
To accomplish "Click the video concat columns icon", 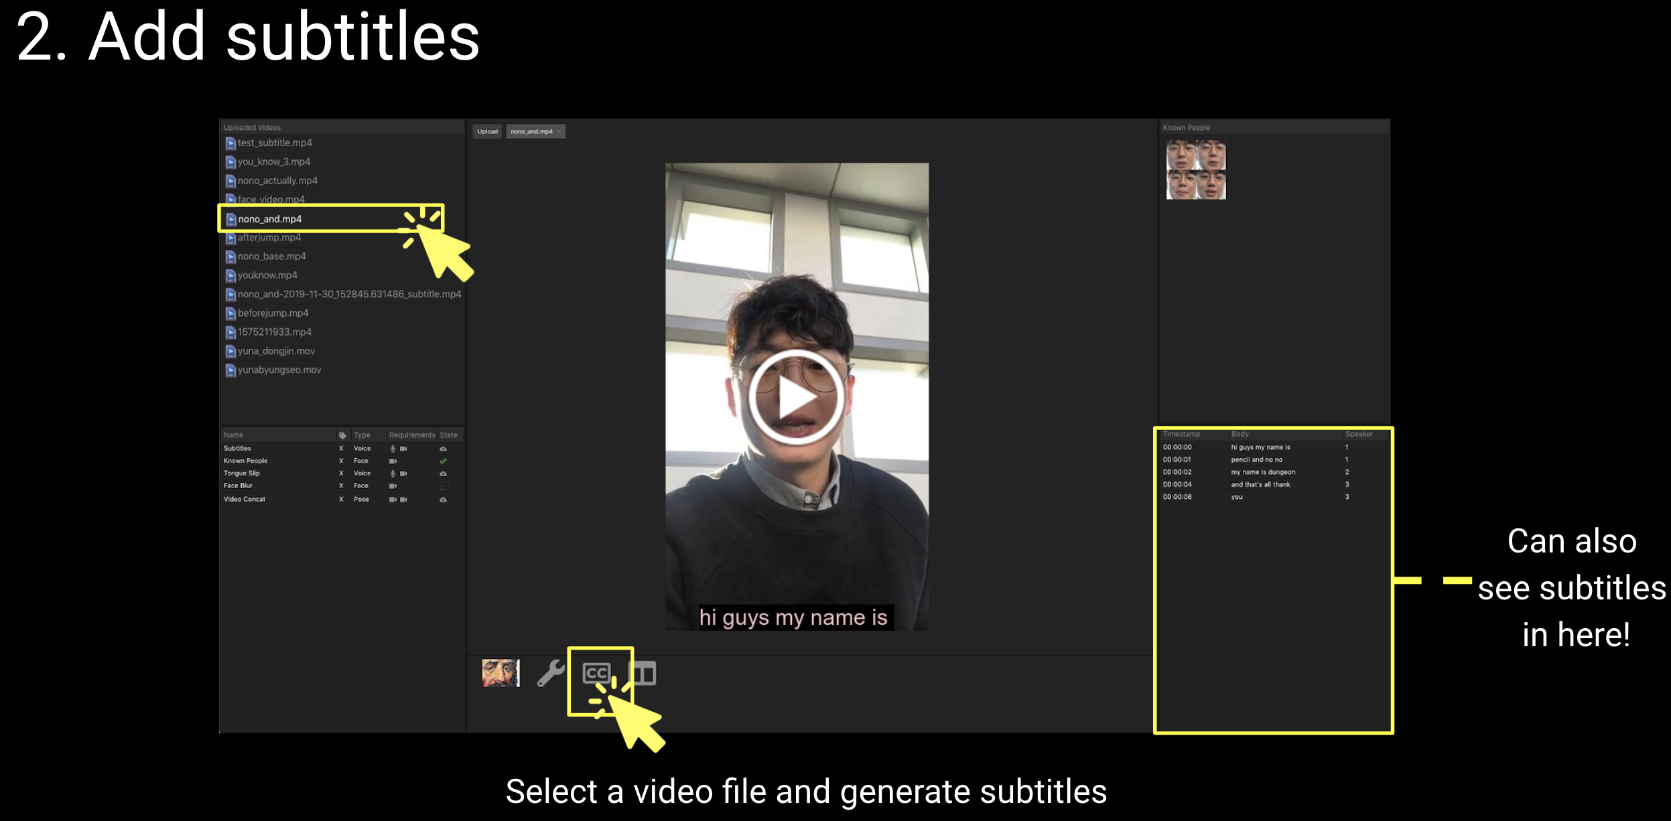I will tap(643, 673).
